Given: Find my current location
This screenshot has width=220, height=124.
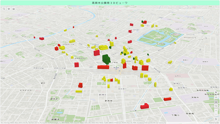Looking at the screenshot, I should point(216,97).
